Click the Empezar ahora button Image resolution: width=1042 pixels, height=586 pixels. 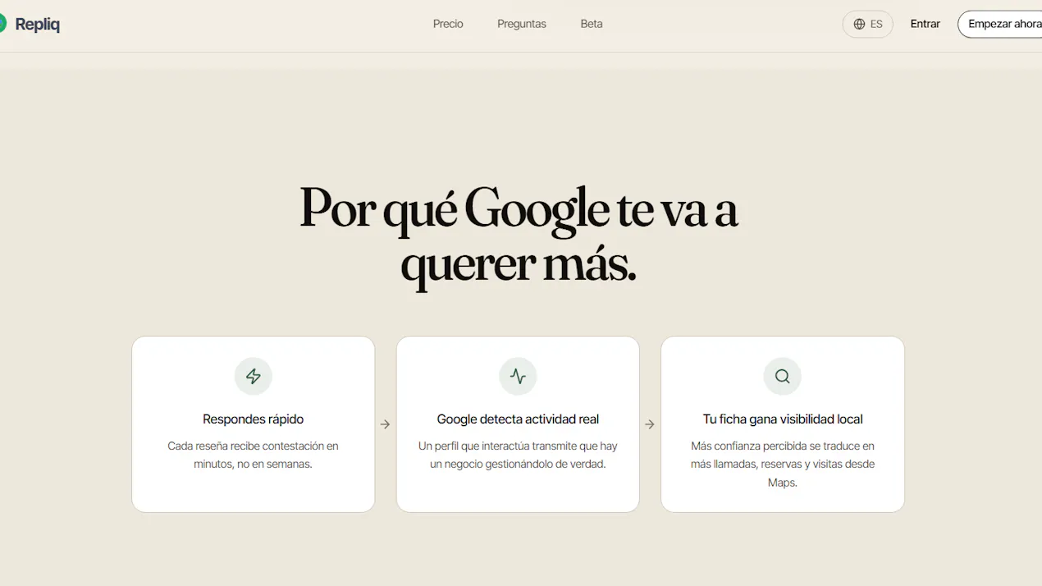pos(1000,24)
